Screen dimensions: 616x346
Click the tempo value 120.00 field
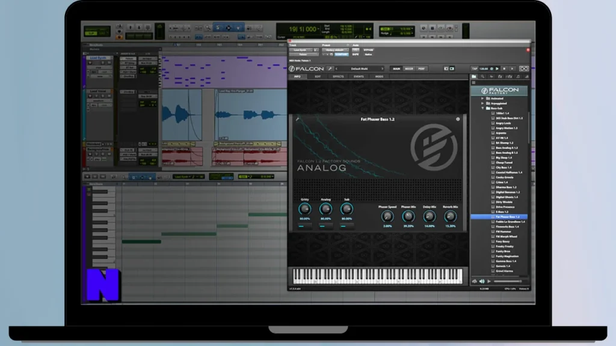click(x=484, y=68)
